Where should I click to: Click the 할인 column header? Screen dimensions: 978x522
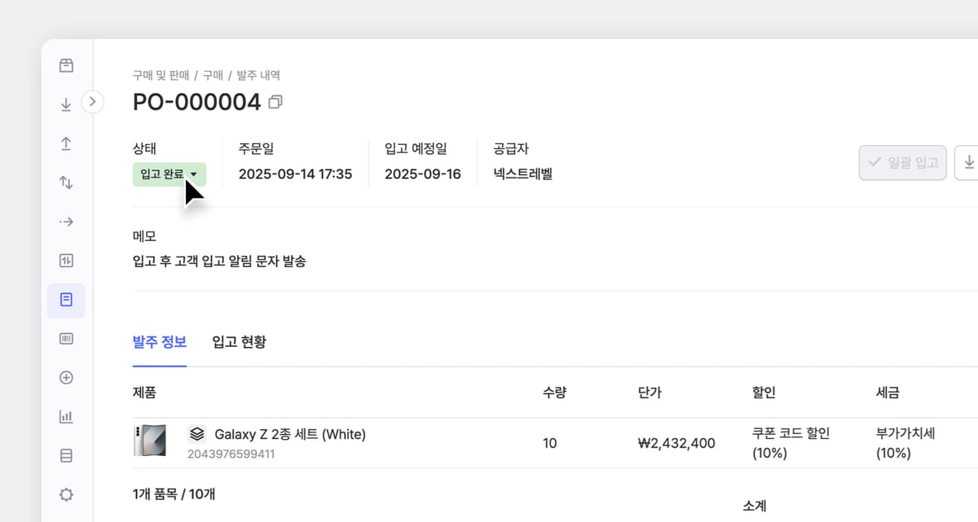[x=764, y=393]
